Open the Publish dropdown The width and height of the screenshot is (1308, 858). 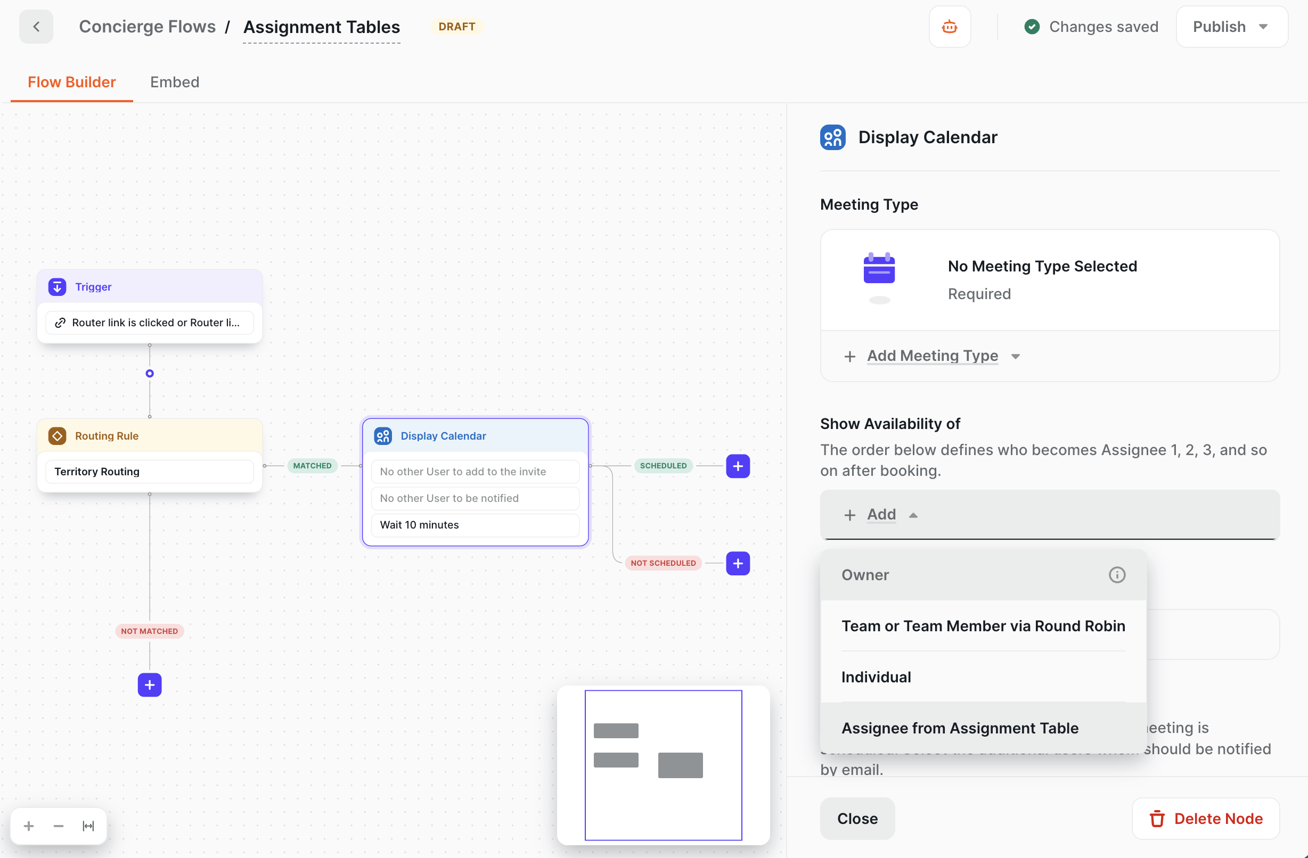(x=1231, y=27)
